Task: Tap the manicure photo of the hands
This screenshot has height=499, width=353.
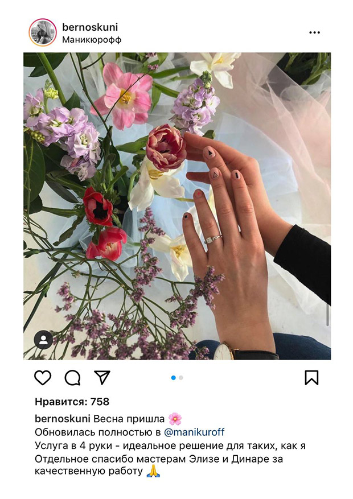Action: (x=177, y=206)
